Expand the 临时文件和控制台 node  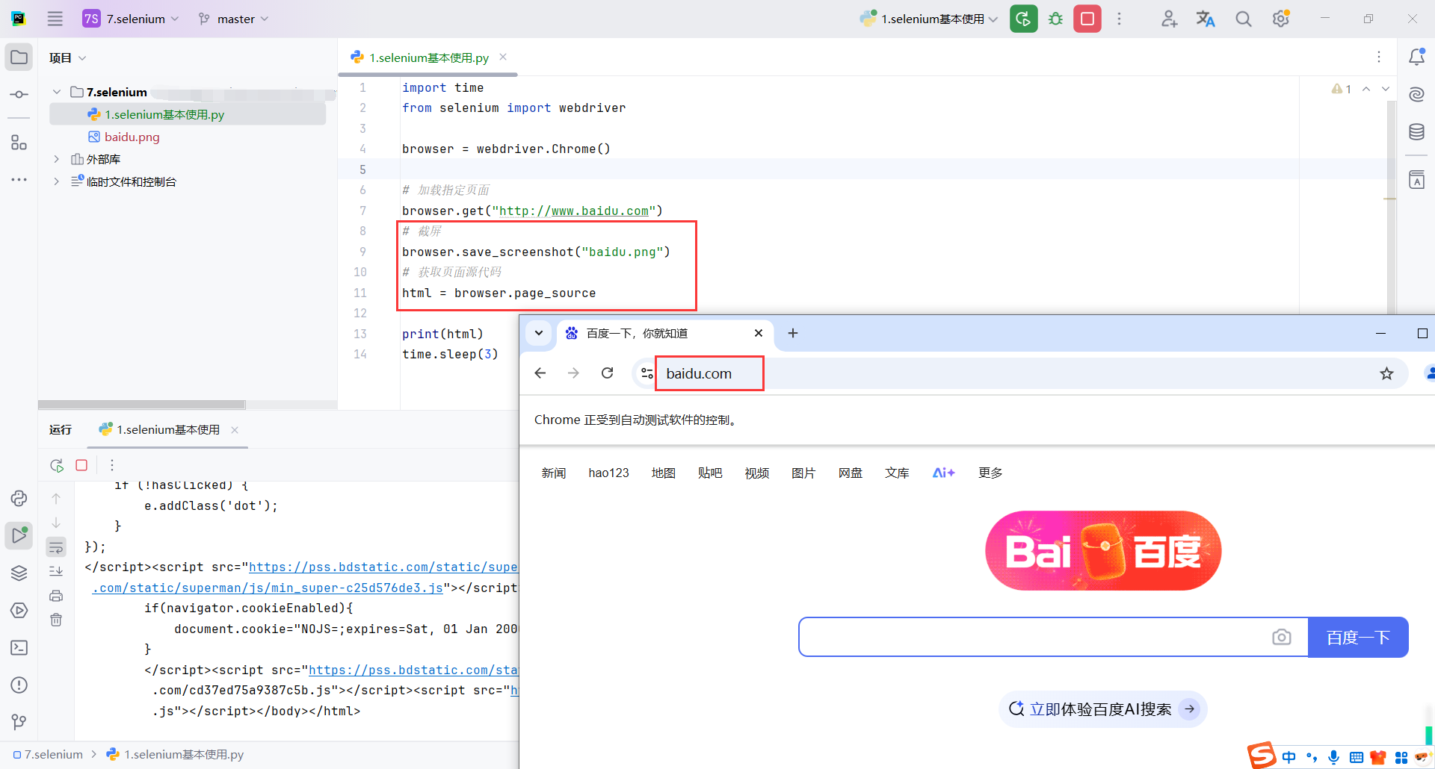click(x=56, y=181)
